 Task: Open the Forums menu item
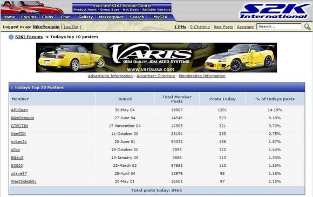(29, 17)
